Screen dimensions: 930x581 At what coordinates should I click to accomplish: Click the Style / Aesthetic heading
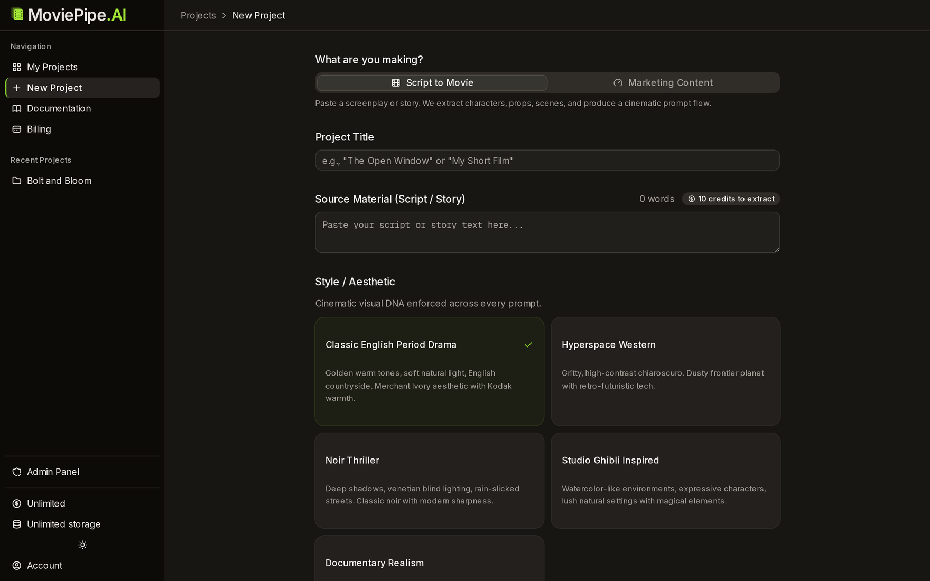[x=355, y=282]
